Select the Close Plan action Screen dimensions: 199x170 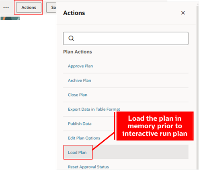click(x=78, y=95)
